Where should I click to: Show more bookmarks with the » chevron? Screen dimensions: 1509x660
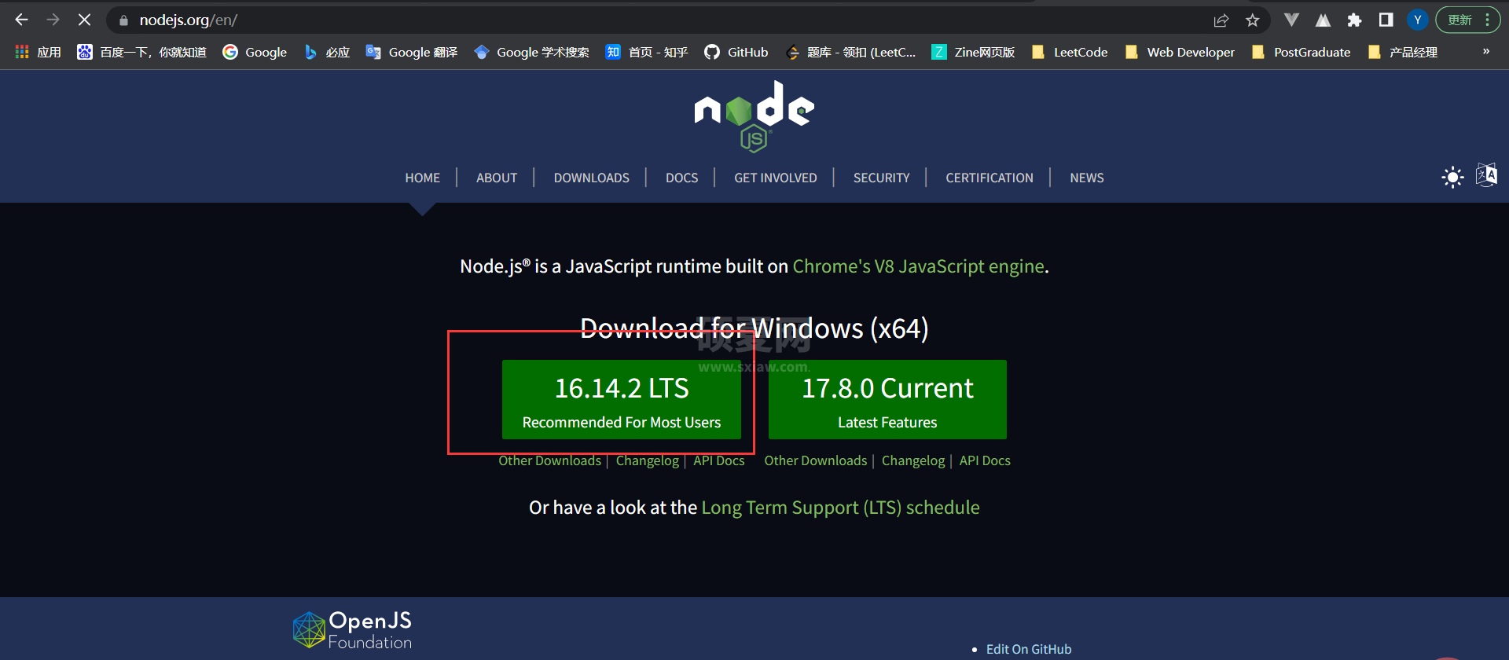[1486, 52]
